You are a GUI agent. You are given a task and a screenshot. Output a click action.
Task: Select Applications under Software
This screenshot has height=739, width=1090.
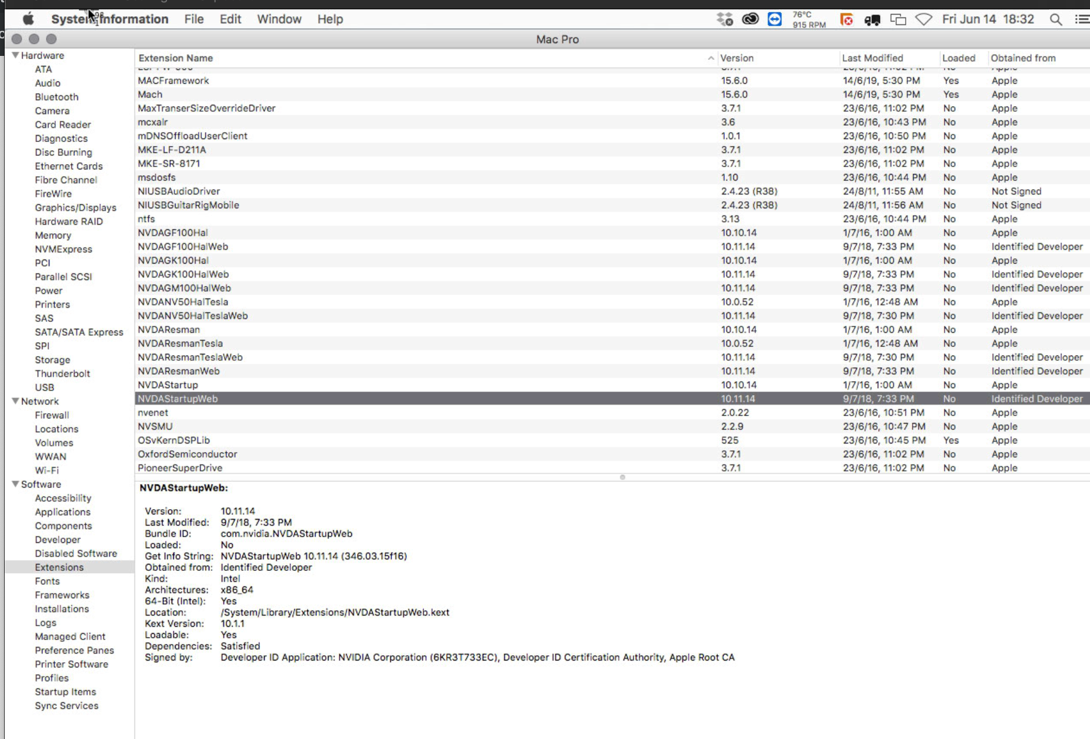pos(63,511)
